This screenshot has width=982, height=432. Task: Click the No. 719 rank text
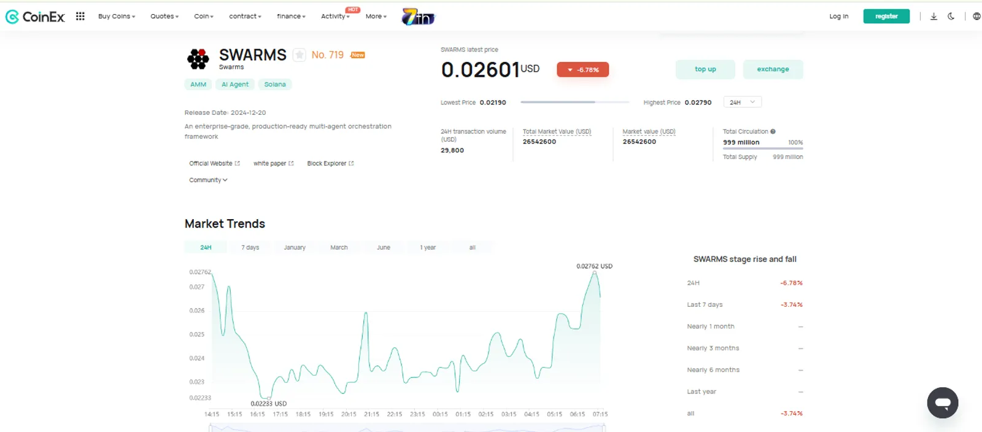[328, 55]
